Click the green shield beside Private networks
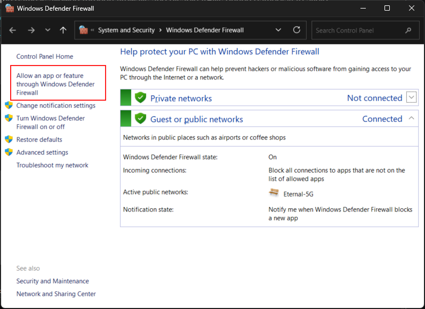This screenshot has height=309, width=425. click(140, 98)
